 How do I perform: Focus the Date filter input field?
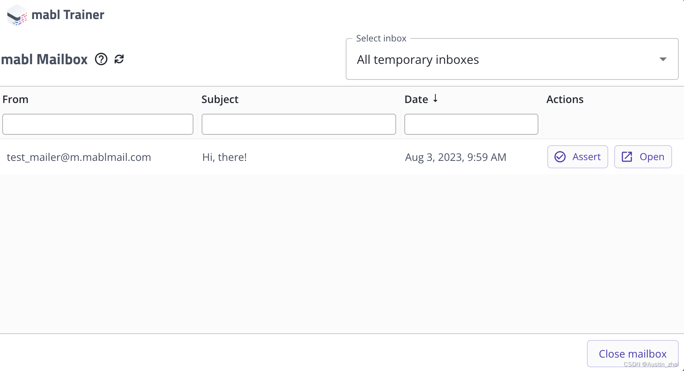point(471,124)
